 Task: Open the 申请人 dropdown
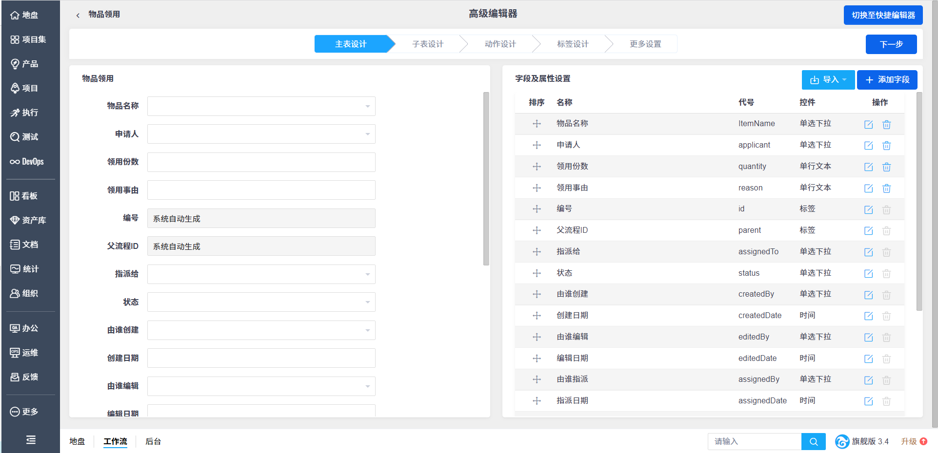(261, 134)
